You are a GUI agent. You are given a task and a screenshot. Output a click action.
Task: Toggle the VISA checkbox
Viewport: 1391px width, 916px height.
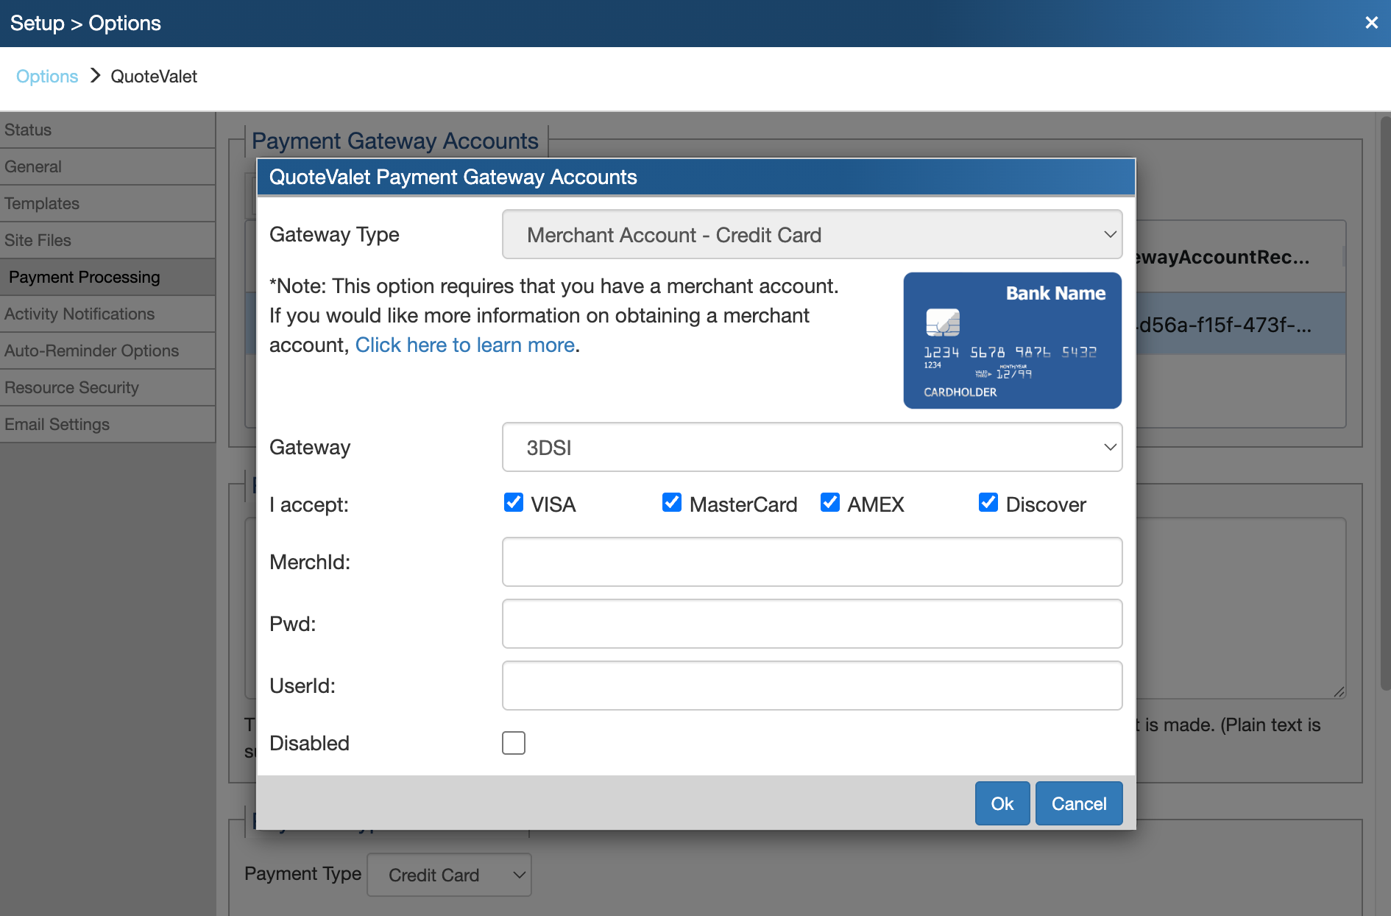click(514, 503)
